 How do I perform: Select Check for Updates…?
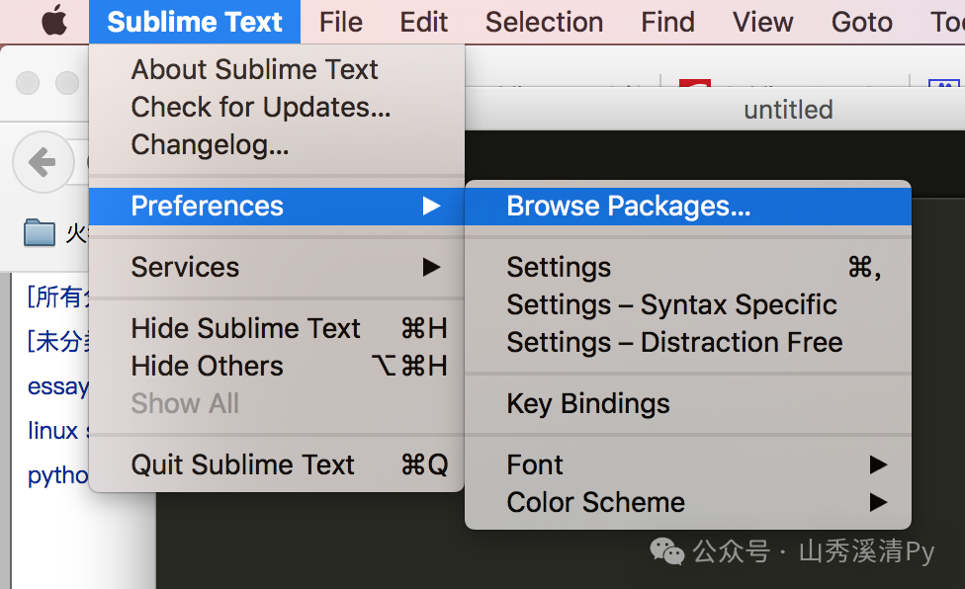(x=276, y=107)
